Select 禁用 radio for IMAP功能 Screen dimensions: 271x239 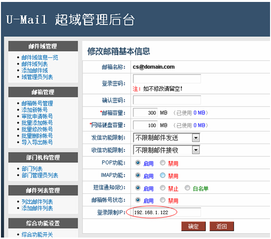[163, 175]
